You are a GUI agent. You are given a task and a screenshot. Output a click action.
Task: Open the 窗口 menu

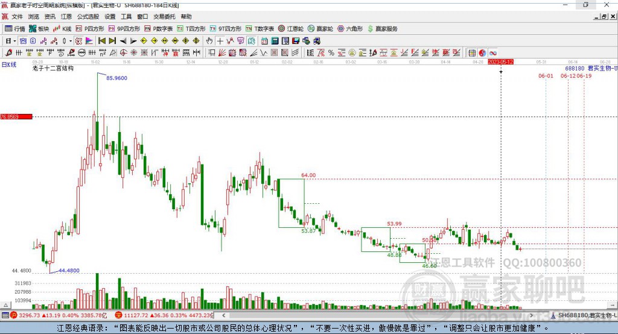[x=142, y=16]
